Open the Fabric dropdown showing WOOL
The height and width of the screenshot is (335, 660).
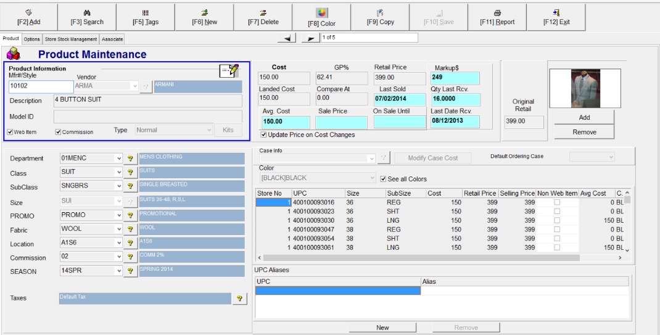pyautogui.click(x=118, y=230)
